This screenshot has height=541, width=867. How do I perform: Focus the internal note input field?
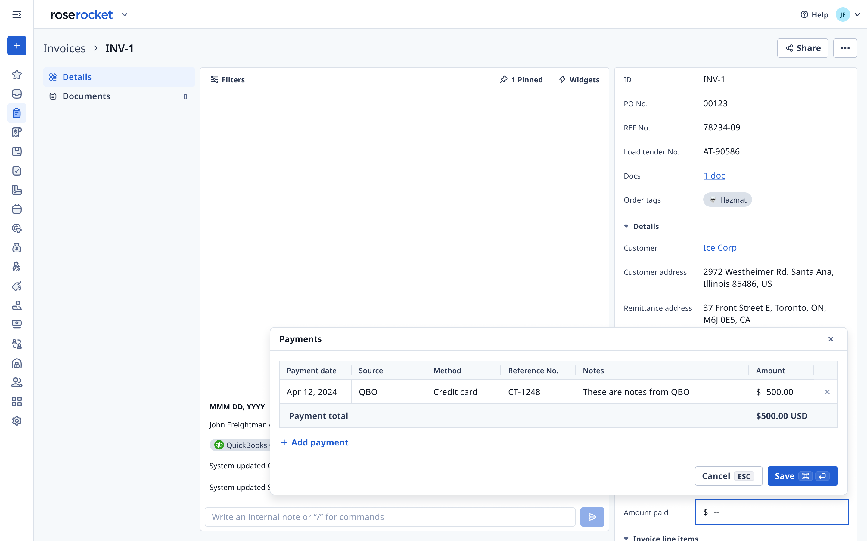pyautogui.click(x=390, y=517)
